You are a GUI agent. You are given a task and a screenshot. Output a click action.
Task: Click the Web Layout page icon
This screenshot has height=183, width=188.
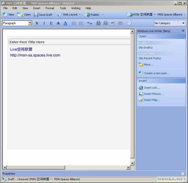click(x=59, y=15)
